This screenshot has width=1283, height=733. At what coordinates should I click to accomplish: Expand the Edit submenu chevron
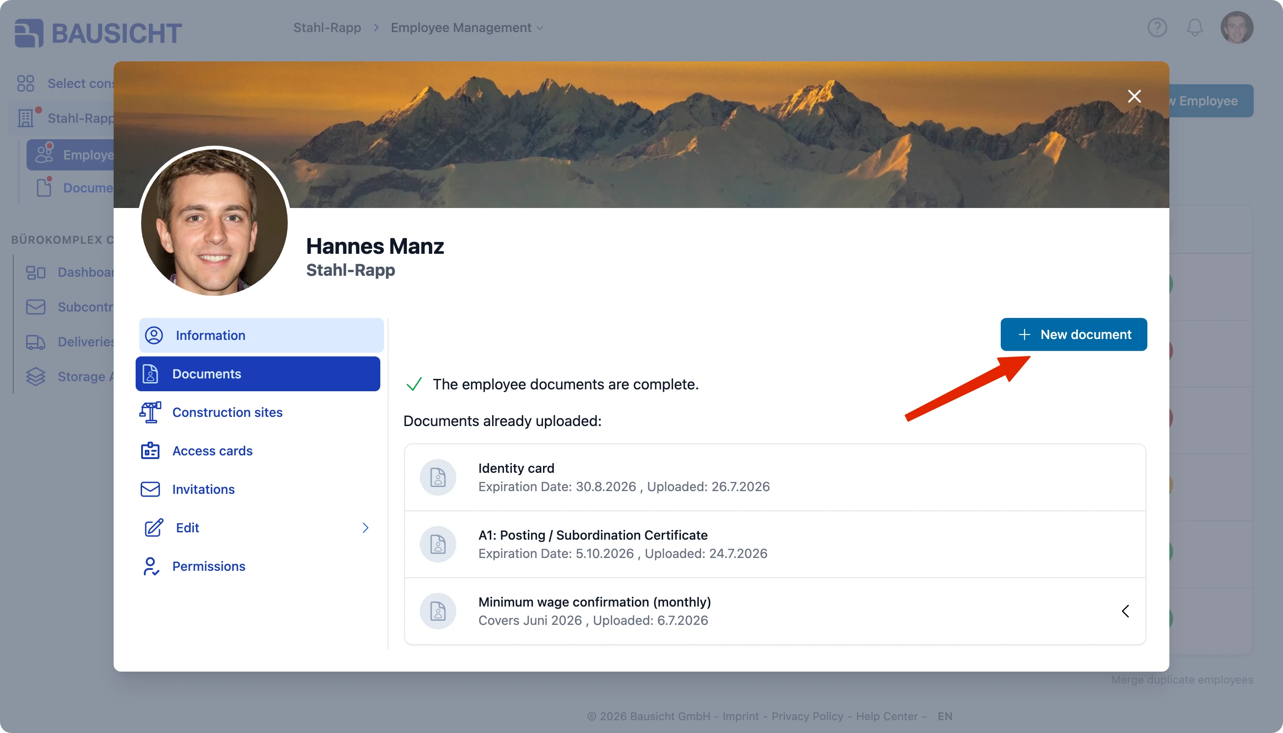click(x=366, y=528)
